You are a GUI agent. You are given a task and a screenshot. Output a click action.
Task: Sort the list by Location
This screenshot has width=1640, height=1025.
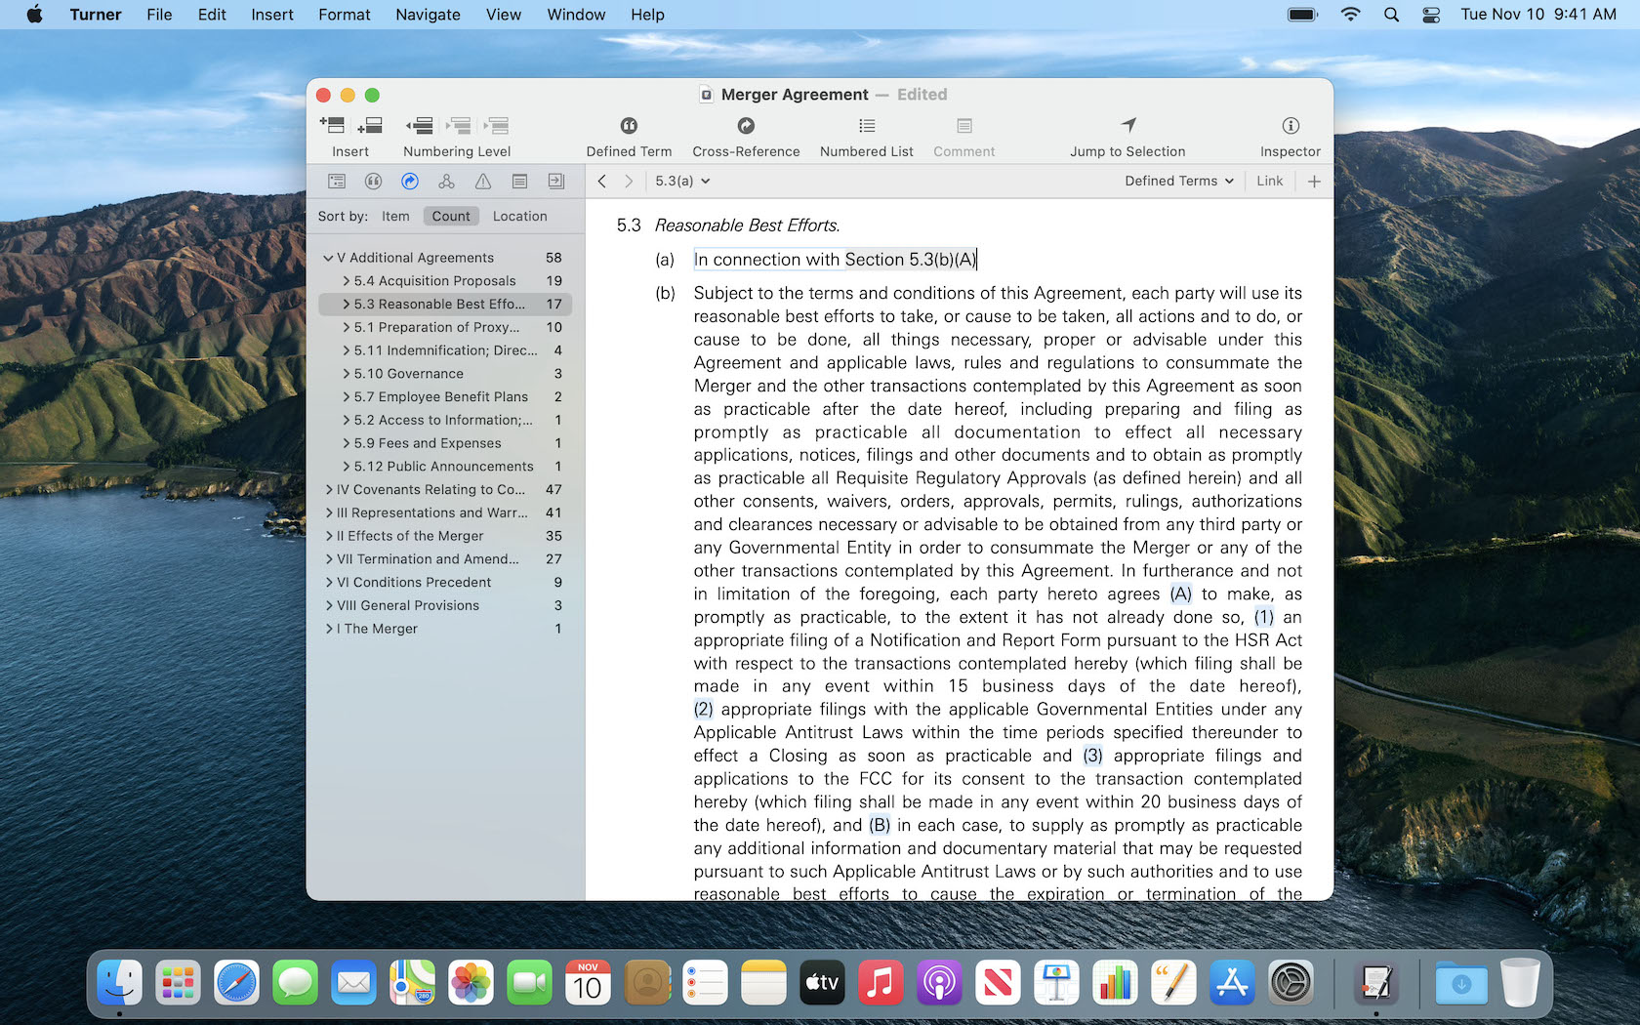pos(519,217)
